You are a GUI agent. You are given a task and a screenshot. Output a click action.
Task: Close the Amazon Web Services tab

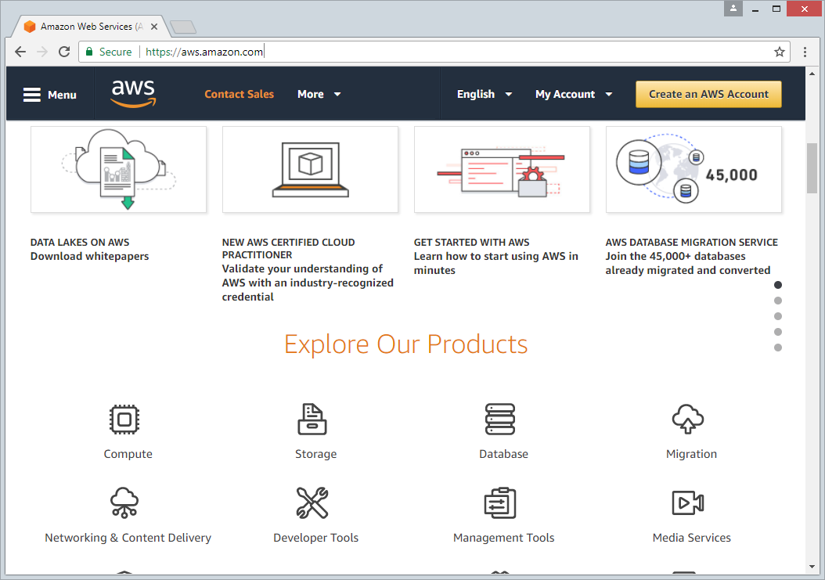point(154,27)
